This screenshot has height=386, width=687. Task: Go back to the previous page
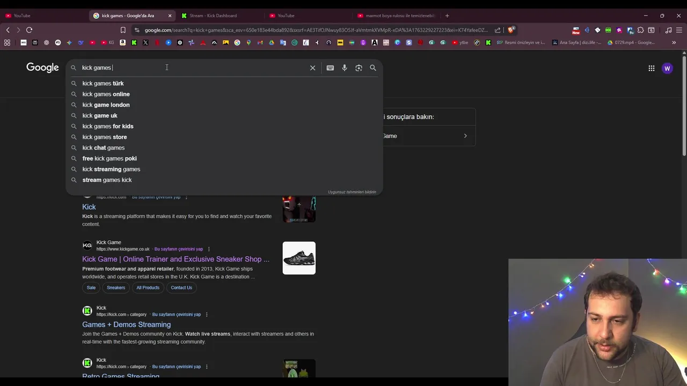[8, 30]
